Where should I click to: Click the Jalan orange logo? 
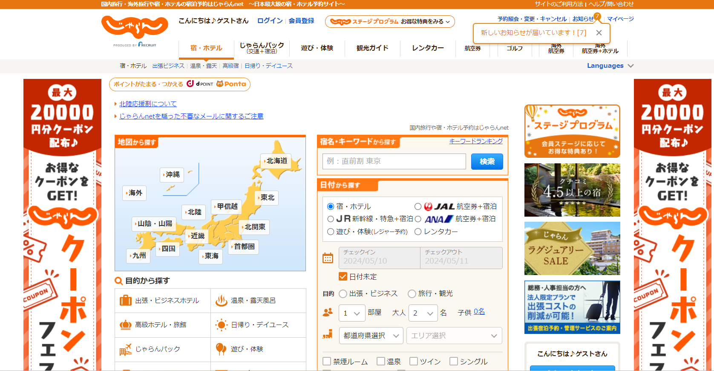click(135, 27)
